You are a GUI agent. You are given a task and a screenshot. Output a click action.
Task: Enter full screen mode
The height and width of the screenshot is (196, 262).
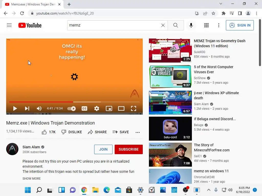tap(133, 108)
